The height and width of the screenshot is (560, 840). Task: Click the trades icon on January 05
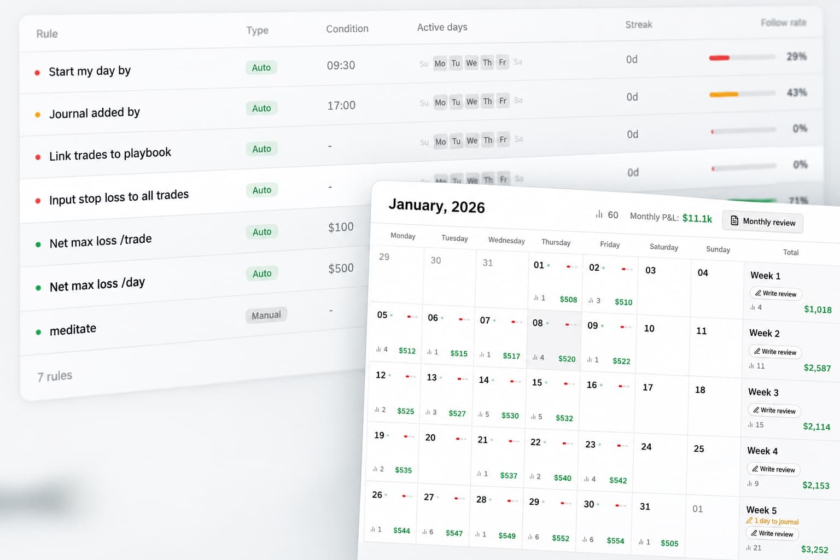(x=378, y=349)
